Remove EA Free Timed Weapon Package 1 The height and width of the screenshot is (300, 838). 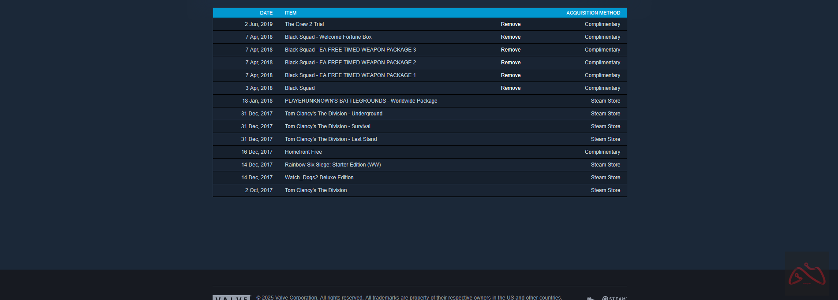coord(510,75)
